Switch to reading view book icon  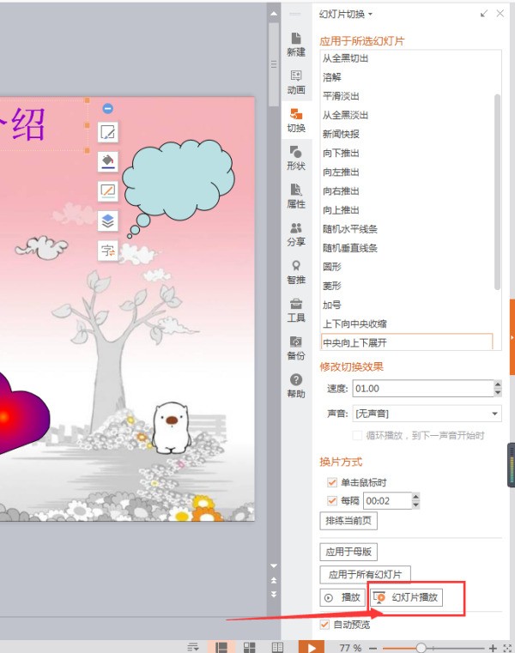tap(277, 647)
